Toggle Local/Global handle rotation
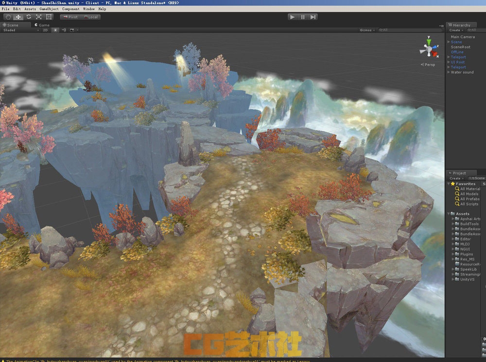Screen dimensions: 486x362 91,17
